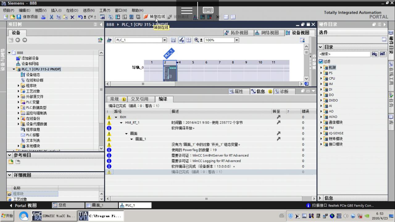
Task: Select 设备组态 in project tree
Action: pos(33,75)
